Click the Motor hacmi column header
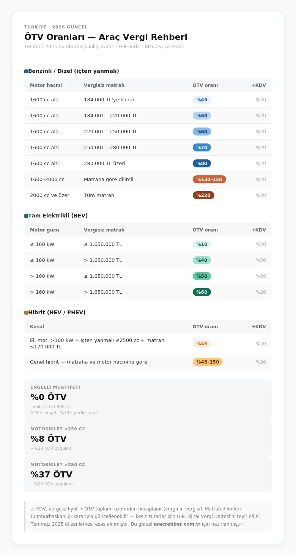 click(x=46, y=85)
